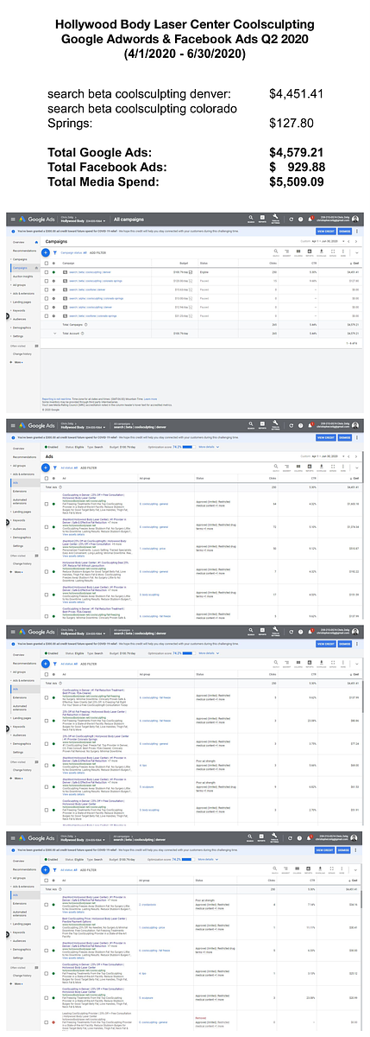
Task: Check the second campaign row's checkbox
Action: click(46, 281)
